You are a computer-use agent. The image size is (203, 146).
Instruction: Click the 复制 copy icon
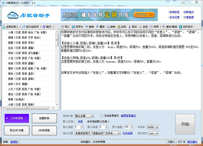point(108,27)
